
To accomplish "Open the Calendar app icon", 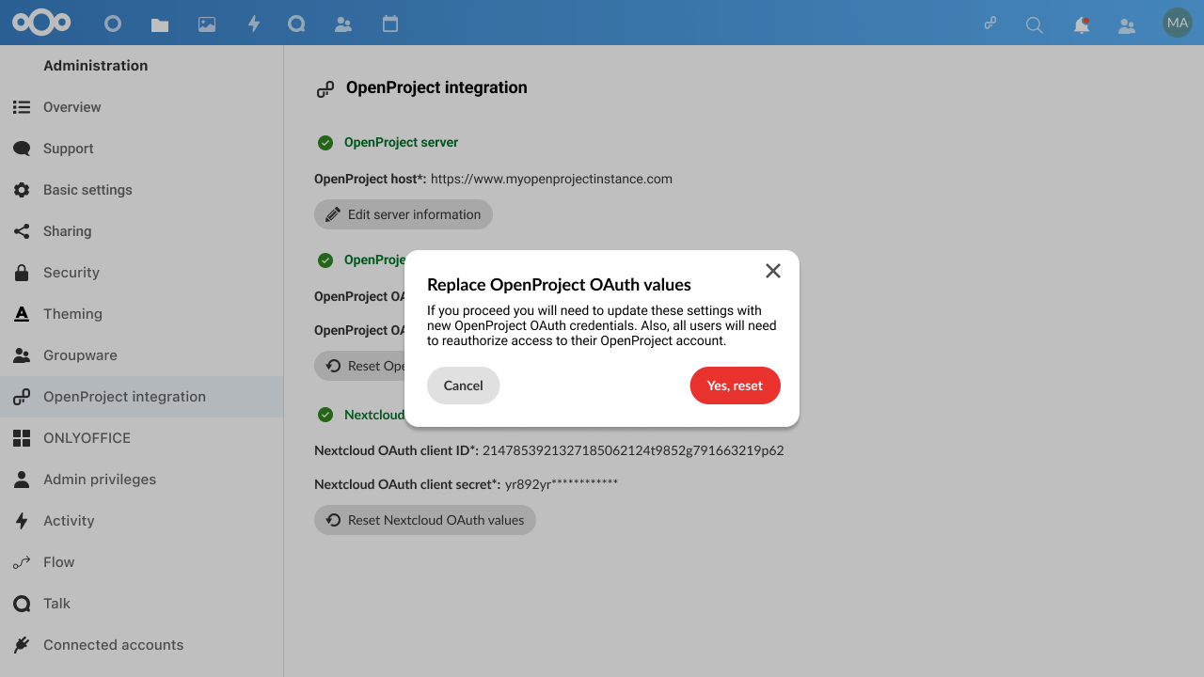I will (x=390, y=24).
